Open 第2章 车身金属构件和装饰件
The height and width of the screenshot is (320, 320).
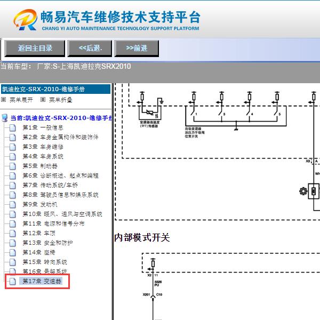coord(60,137)
